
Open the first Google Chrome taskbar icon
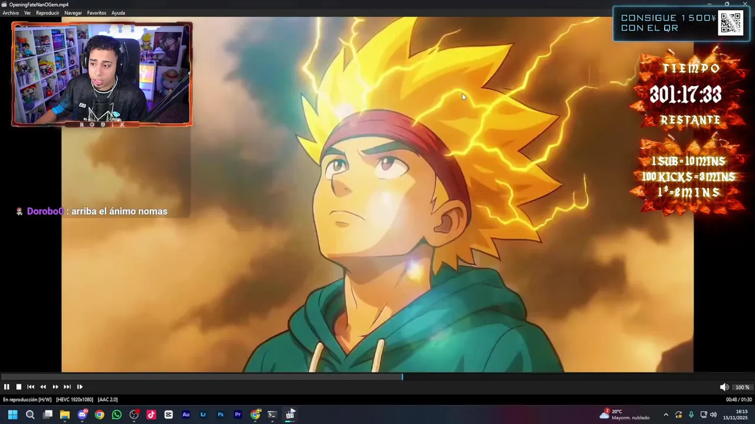[100, 415]
